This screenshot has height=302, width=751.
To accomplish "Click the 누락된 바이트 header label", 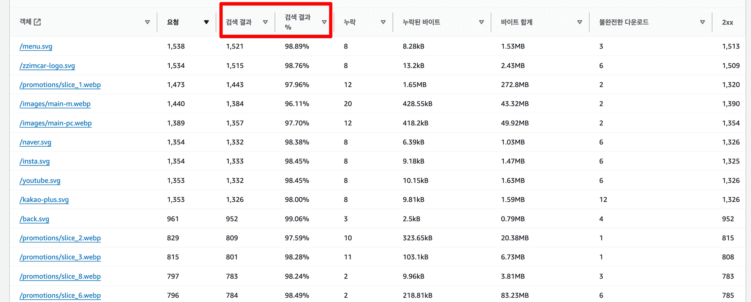I will pyautogui.click(x=421, y=22).
